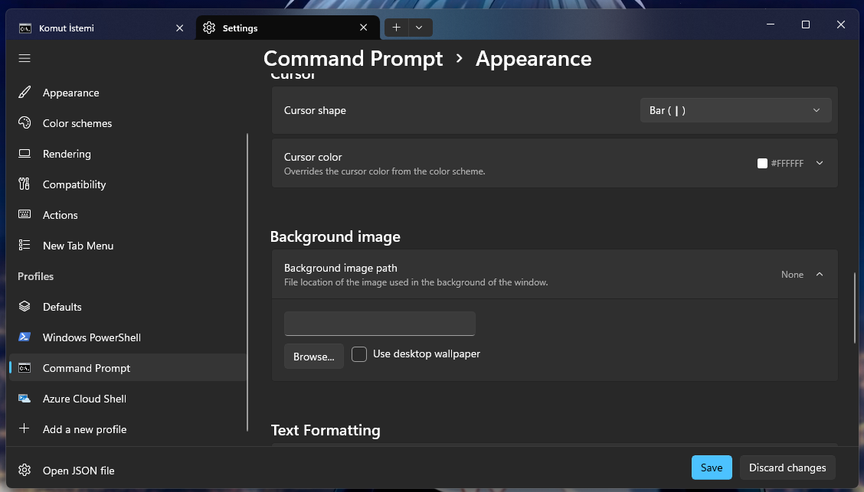This screenshot has width=864, height=492.
Task: Save the settings changes
Action: click(x=712, y=468)
